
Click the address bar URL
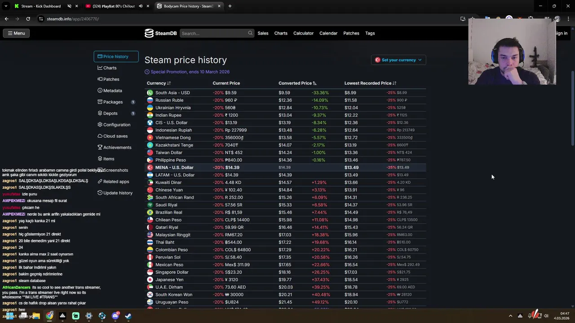pyautogui.click(x=73, y=19)
